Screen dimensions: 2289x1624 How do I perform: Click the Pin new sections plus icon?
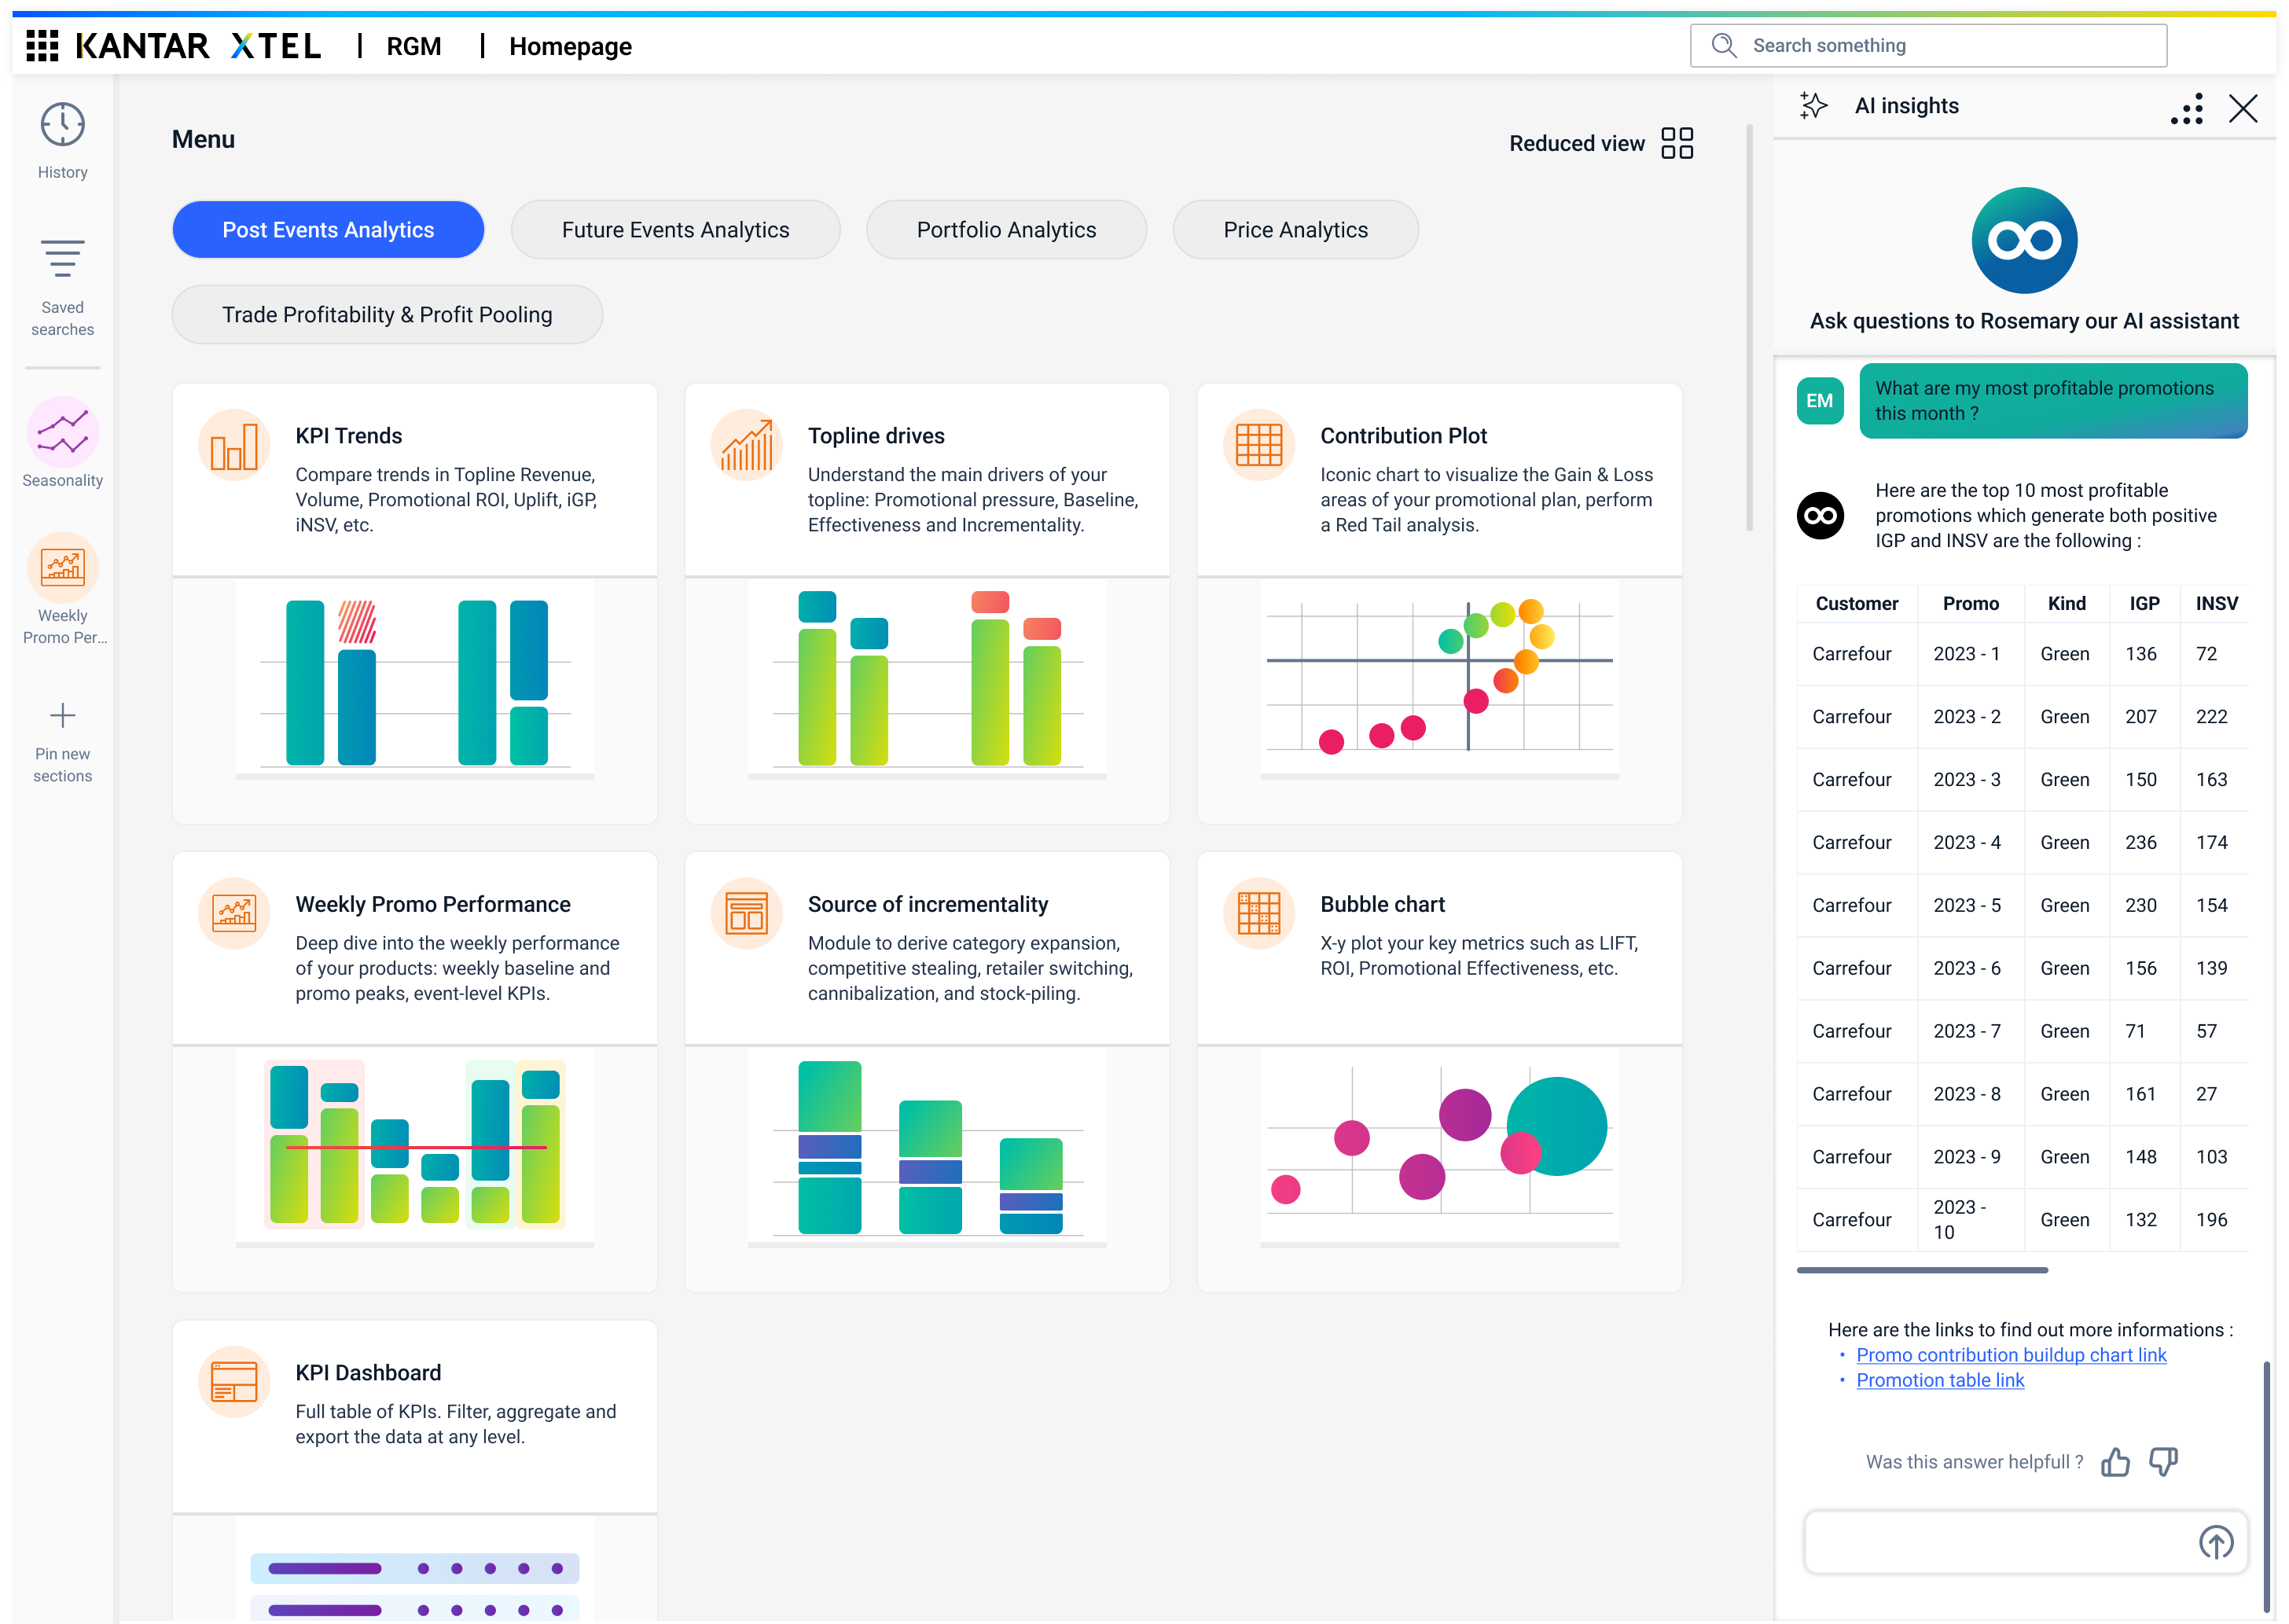point(62,716)
